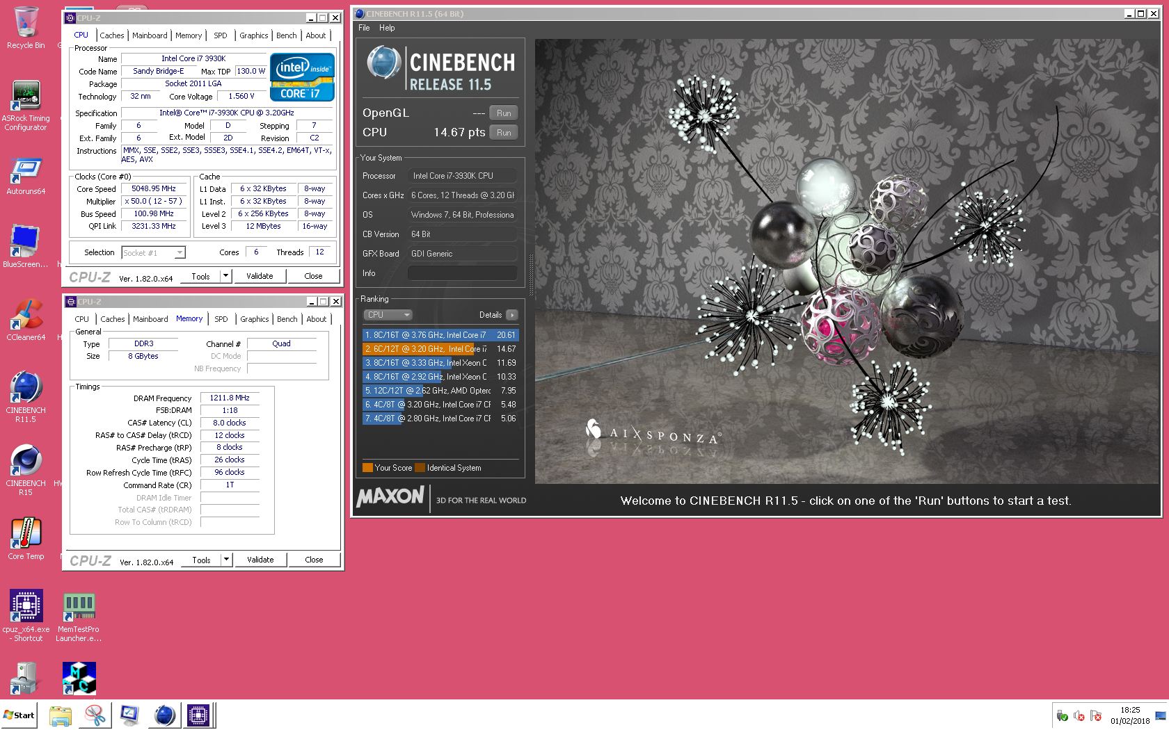Click the Start button
The height and width of the screenshot is (730, 1169).
click(19, 715)
